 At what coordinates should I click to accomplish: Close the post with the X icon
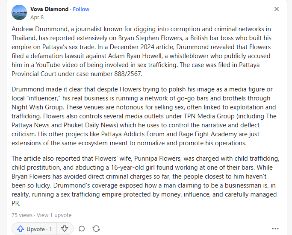click(x=277, y=9)
